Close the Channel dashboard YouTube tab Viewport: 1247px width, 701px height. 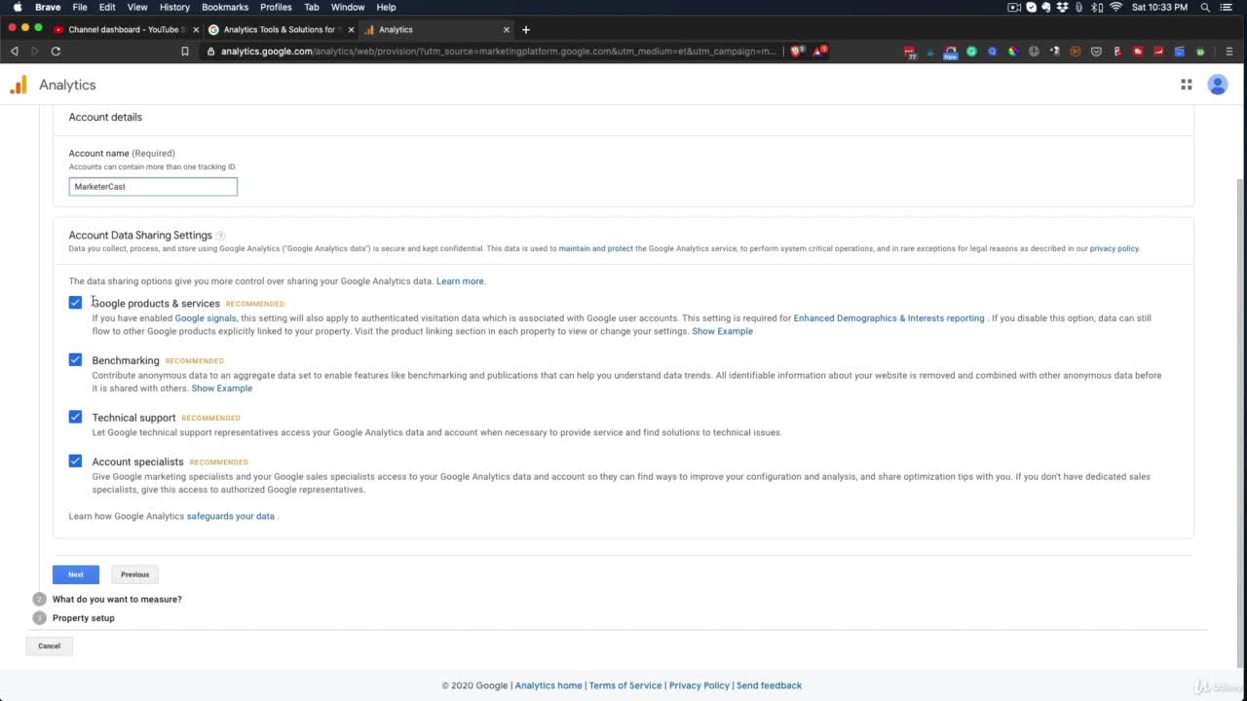(x=196, y=29)
